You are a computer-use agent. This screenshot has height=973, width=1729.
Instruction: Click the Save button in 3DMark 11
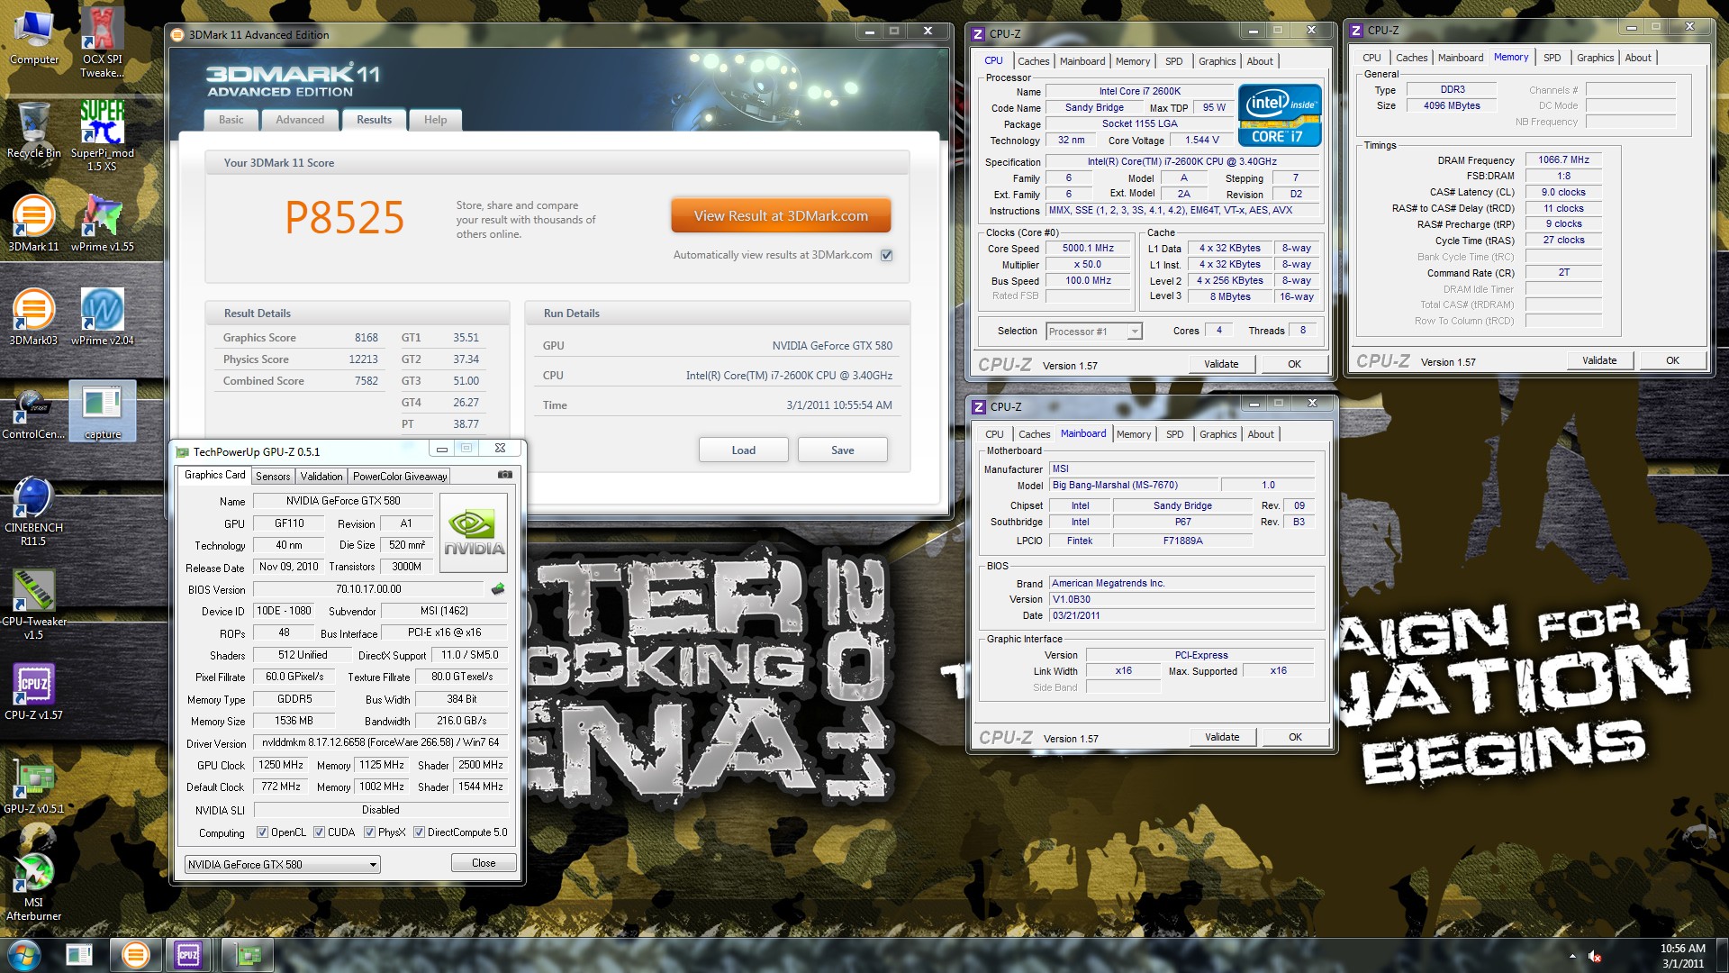843,450
